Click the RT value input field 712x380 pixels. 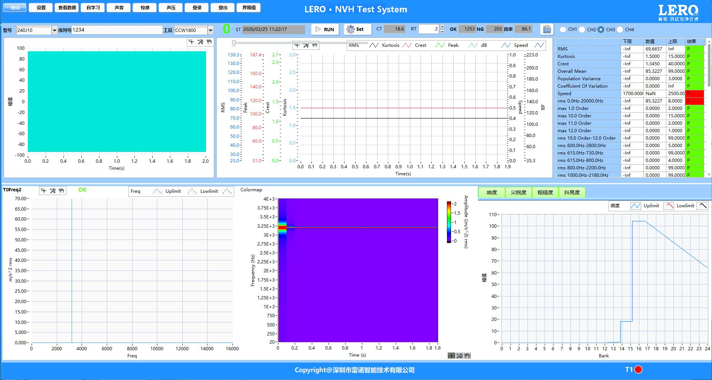[x=429, y=29]
